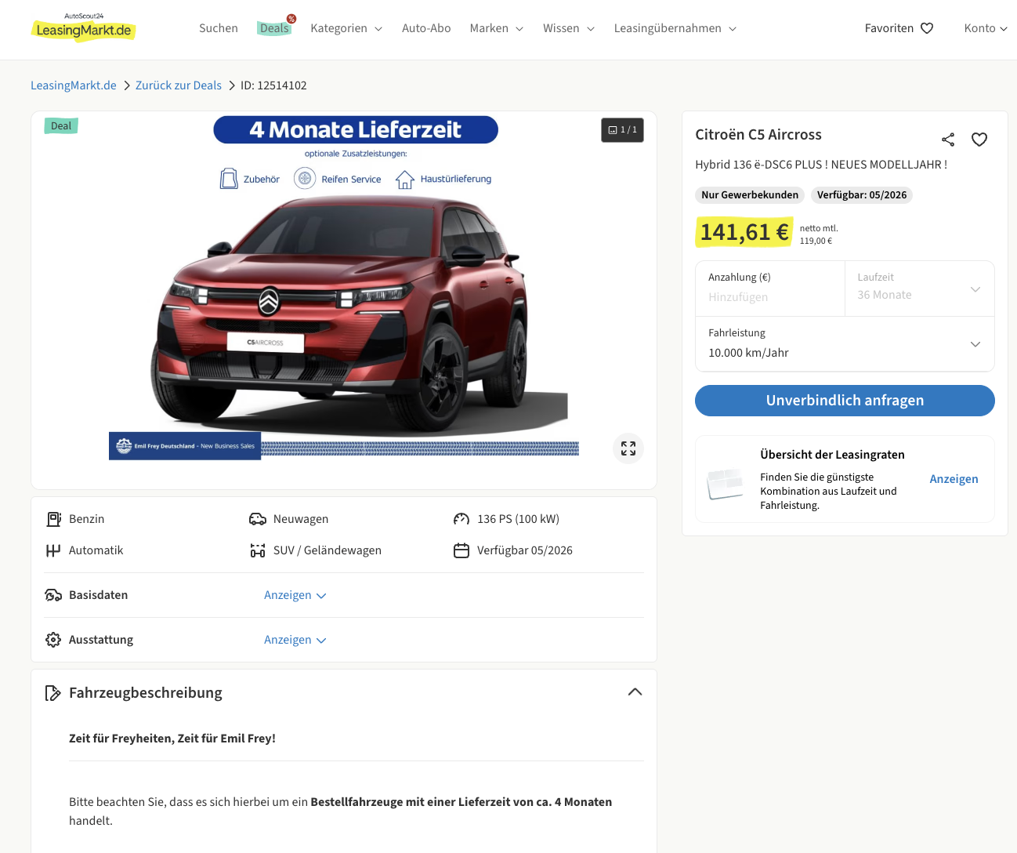Click the share icon next to Citroën C5 Aircross
This screenshot has width=1017, height=853.
point(948,140)
